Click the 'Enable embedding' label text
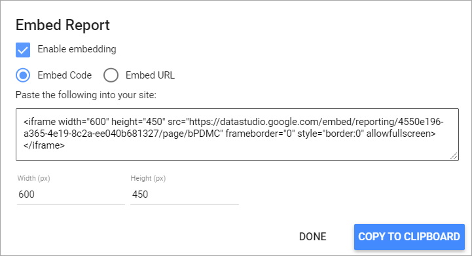 (77, 49)
